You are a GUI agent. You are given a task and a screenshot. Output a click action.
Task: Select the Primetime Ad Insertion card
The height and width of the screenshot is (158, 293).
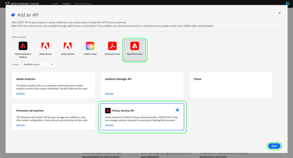coord(54,117)
